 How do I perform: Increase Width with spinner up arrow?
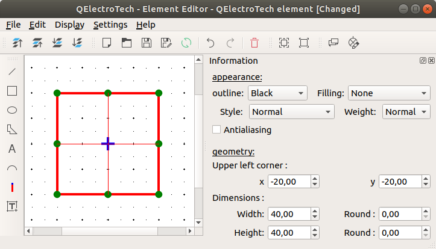pyautogui.click(x=315, y=211)
